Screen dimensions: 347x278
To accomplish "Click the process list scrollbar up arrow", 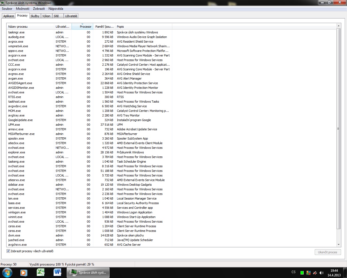I will (338, 26).
